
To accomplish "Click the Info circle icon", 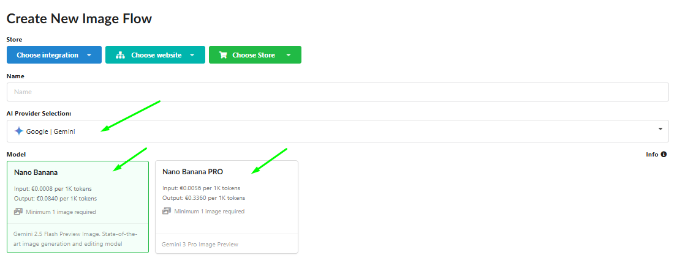I will [x=664, y=154].
